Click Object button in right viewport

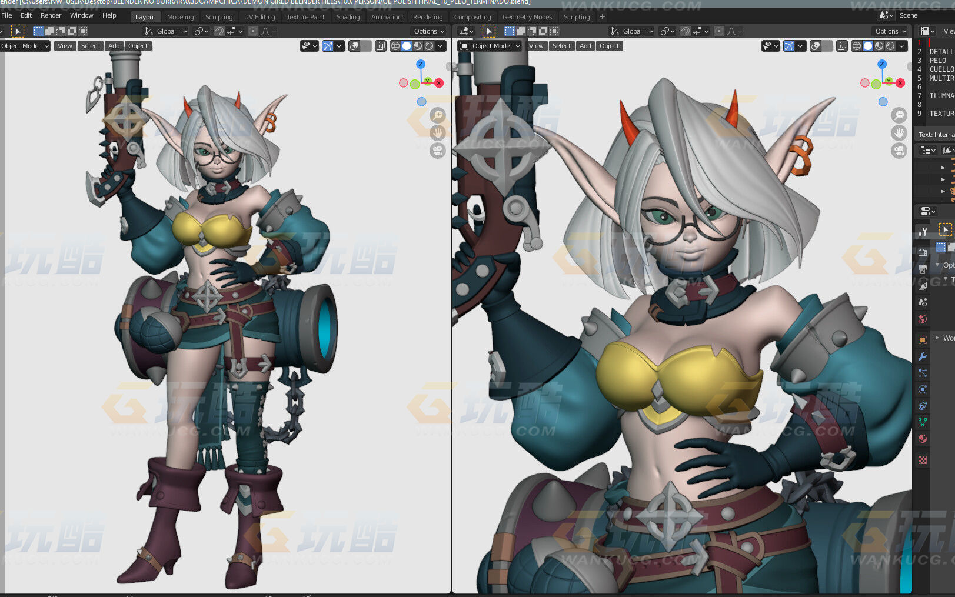(609, 46)
